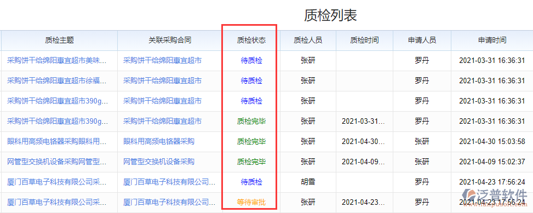
Task: Click the 申请时间 column header
Action: (x=492, y=40)
